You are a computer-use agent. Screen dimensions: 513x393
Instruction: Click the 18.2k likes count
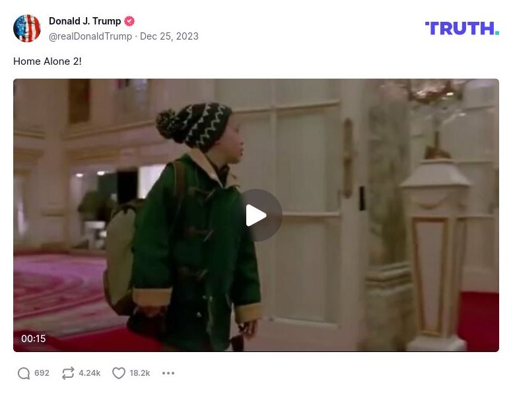(x=140, y=373)
